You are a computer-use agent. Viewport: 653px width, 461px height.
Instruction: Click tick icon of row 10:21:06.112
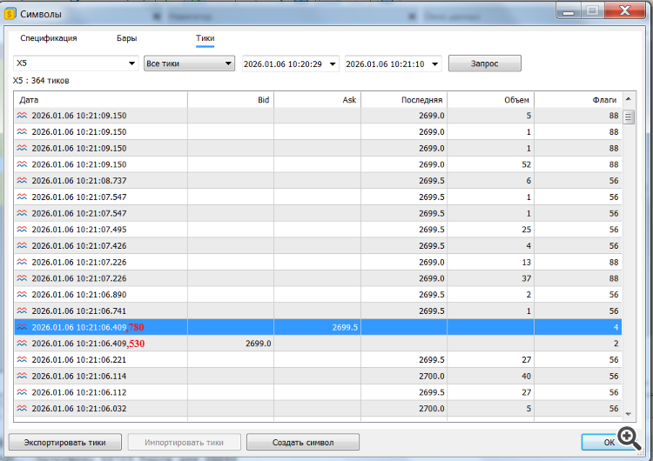coord(22,392)
